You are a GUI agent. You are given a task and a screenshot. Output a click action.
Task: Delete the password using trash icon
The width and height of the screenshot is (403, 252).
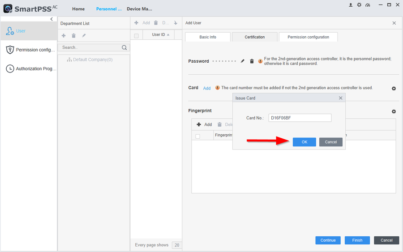(x=252, y=61)
